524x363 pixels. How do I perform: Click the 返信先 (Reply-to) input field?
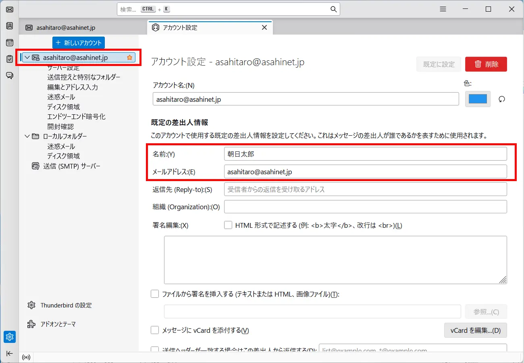(x=365, y=189)
